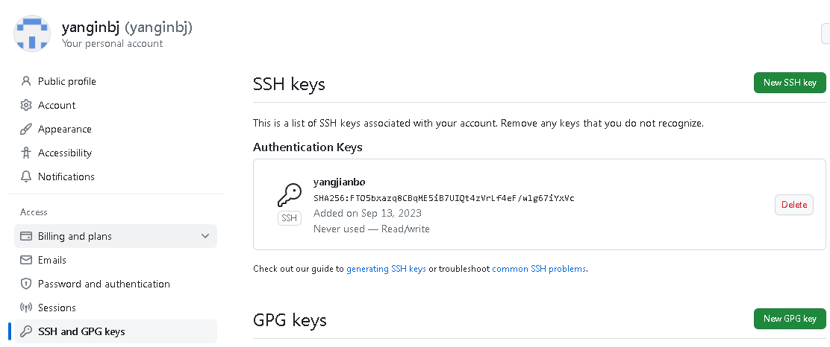Click the yanginbj profile avatar
The image size is (830, 347).
click(32, 33)
